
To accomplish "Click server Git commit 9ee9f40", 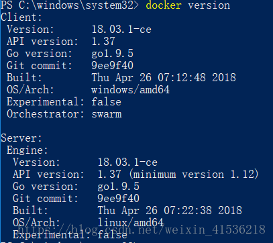I will click(x=119, y=199).
